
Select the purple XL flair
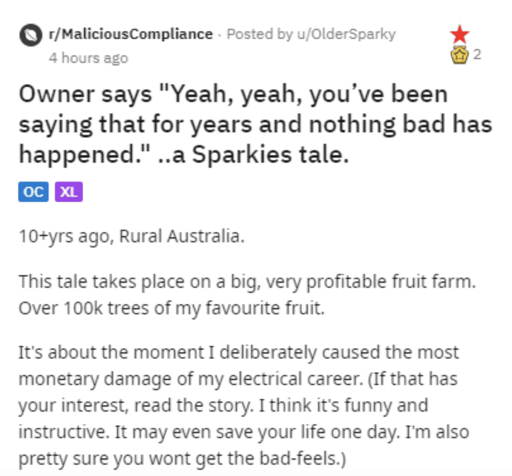(69, 192)
